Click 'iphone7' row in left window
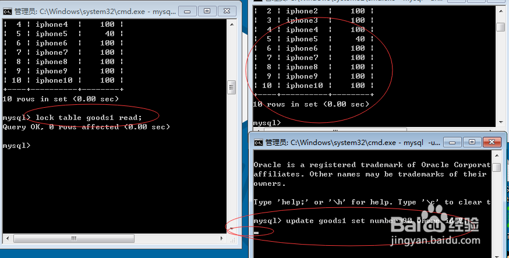509x258 pixels. [63, 52]
